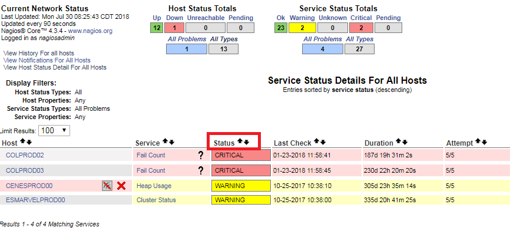Click notifications disabled icon beside CENESPROD00
Screen dimensions: 510x237
click(x=107, y=186)
